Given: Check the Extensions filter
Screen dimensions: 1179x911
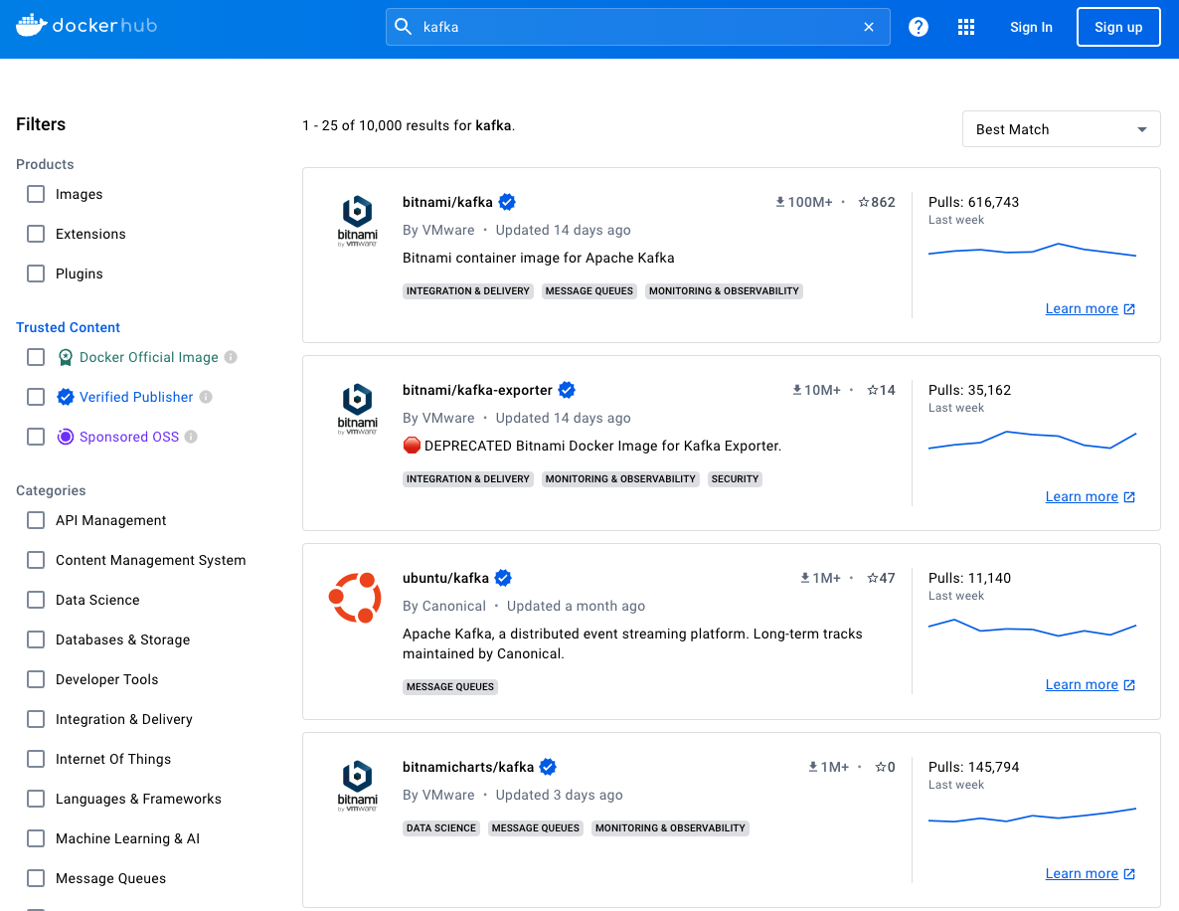Looking at the screenshot, I should tap(36, 234).
